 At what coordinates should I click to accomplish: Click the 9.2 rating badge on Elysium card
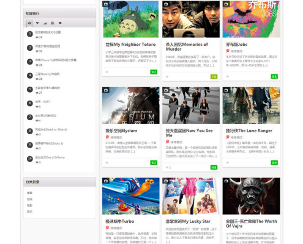154,163
